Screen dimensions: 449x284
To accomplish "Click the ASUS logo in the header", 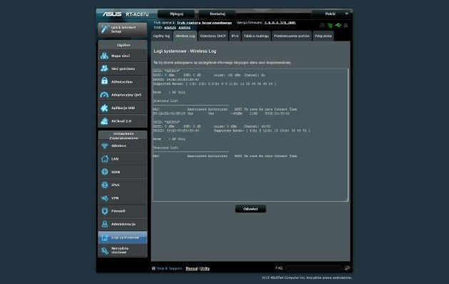I will [x=113, y=14].
